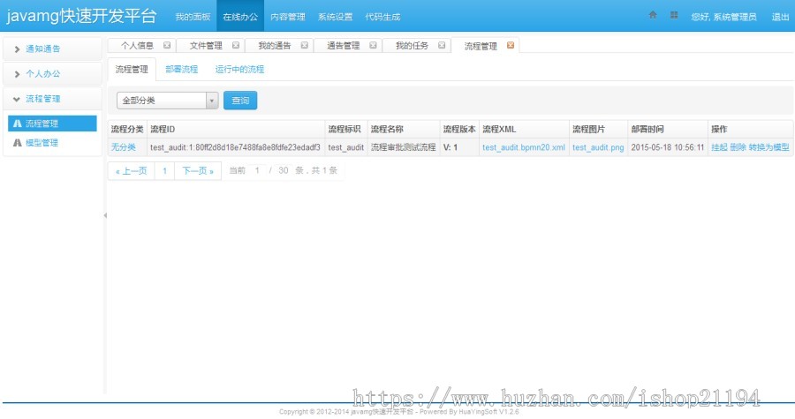
Task: Close the 我的通告 tab
Action: (x=304, y=45)
